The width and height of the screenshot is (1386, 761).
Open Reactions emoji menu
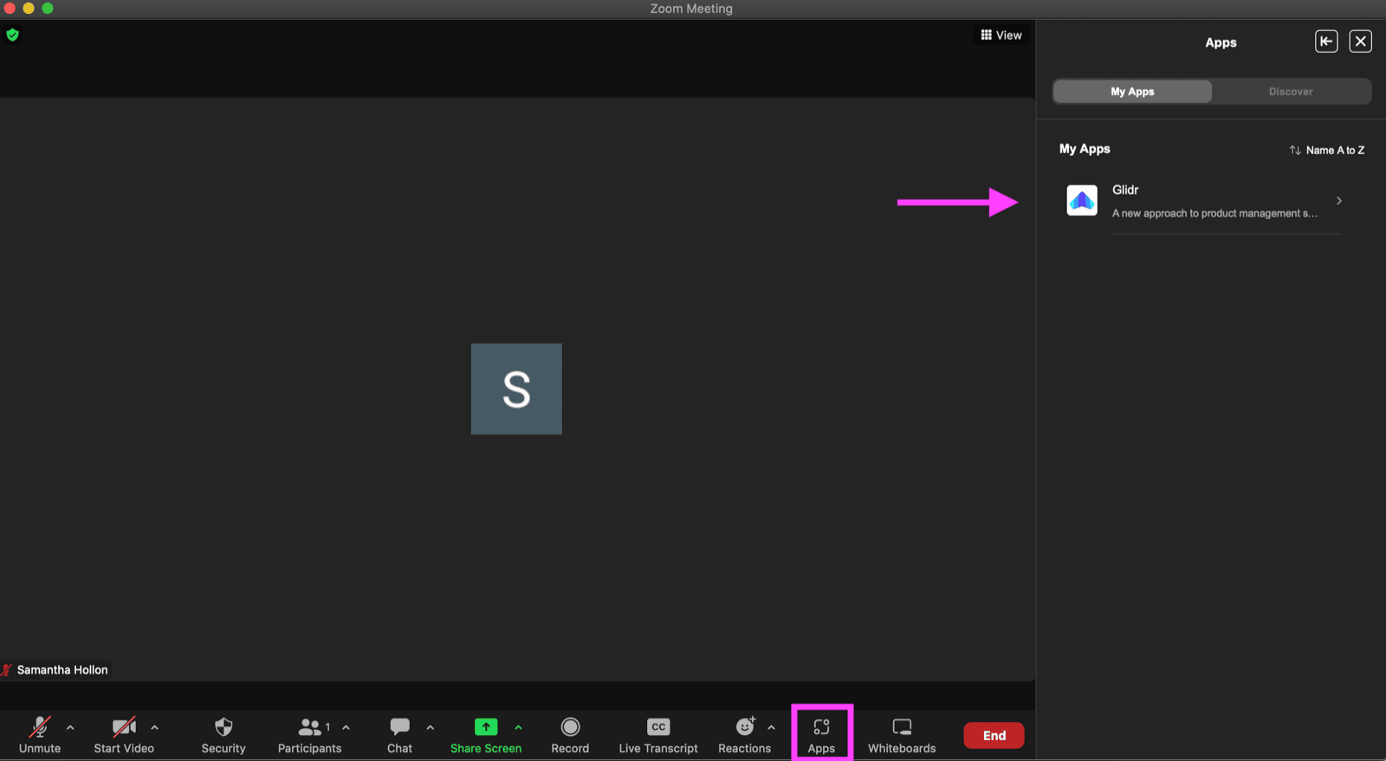click(744, 735)
